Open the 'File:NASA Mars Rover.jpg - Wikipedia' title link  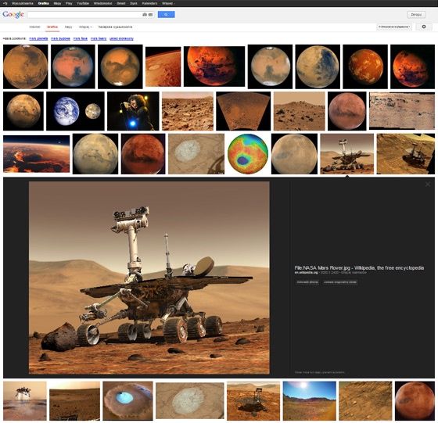359,267
